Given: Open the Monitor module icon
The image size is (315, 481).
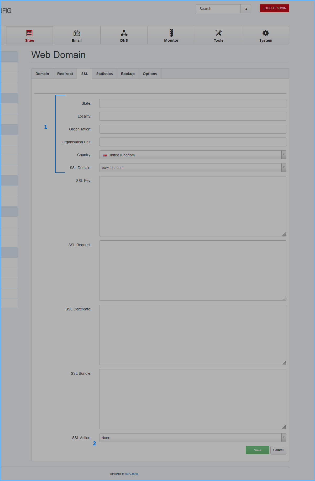Looking at the screenshot, I should pos(171,33).
